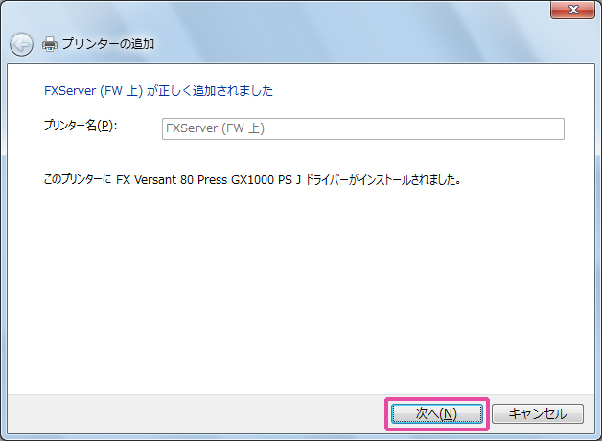Click the プリンター名(P): label
The height and width of the screenshot is (441, 602).
(81, 127)
